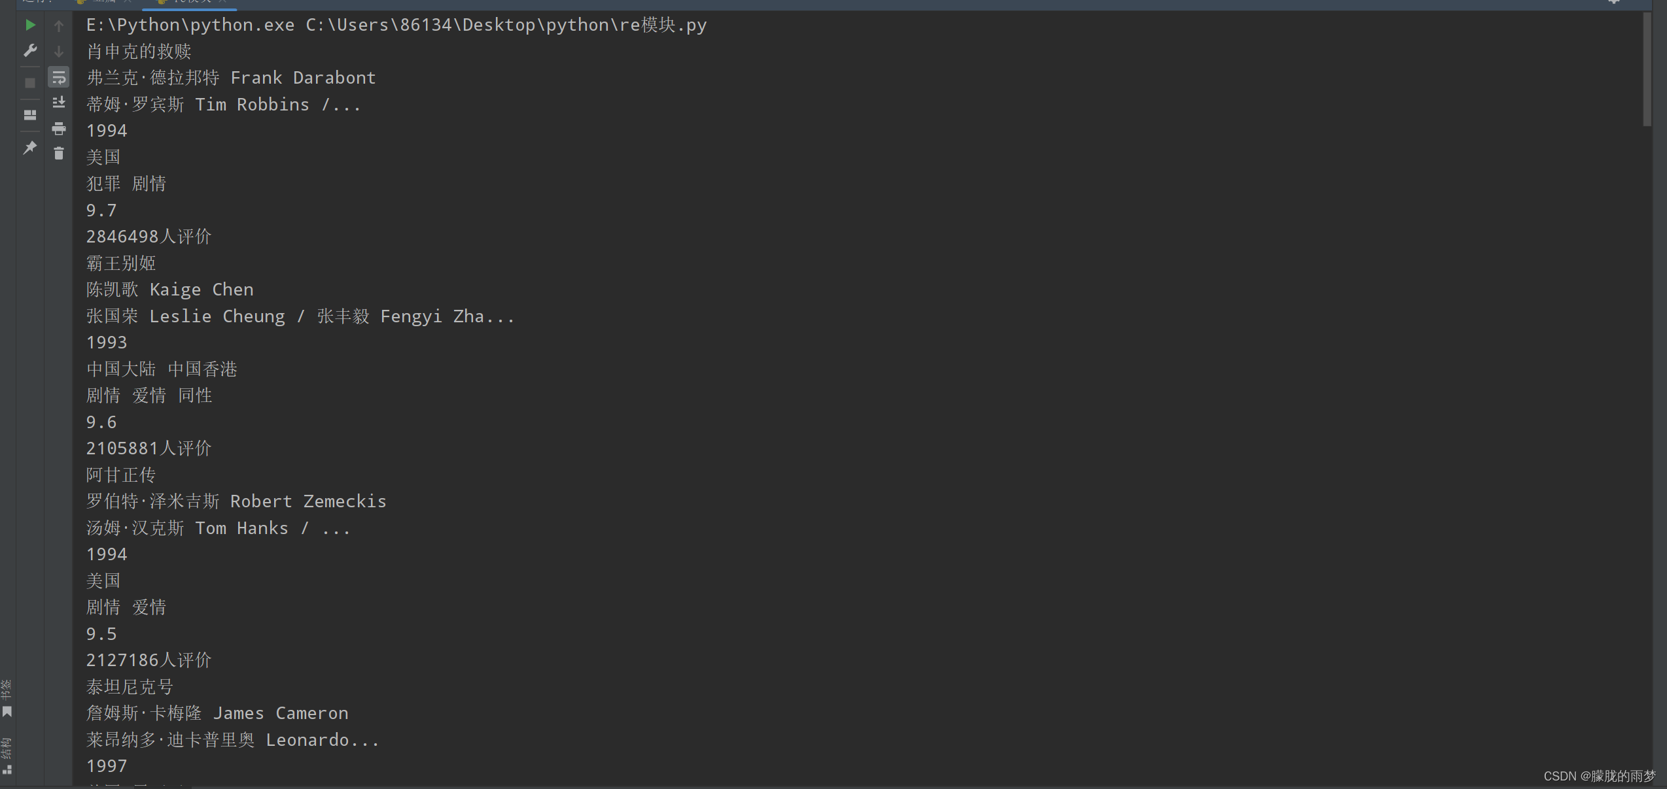Open run configuration wrench icon
Screen dimensions: 1667x789
click(30, 50)
